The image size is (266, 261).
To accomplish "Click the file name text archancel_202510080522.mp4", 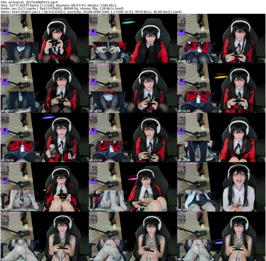I will (x=33, y=2).
